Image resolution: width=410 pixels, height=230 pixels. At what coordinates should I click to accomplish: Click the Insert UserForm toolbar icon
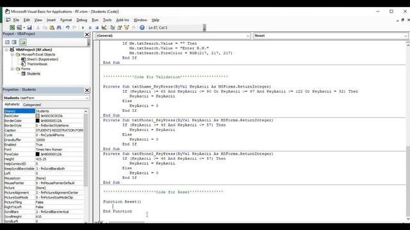pyautogui.click(x=19, y=27)
